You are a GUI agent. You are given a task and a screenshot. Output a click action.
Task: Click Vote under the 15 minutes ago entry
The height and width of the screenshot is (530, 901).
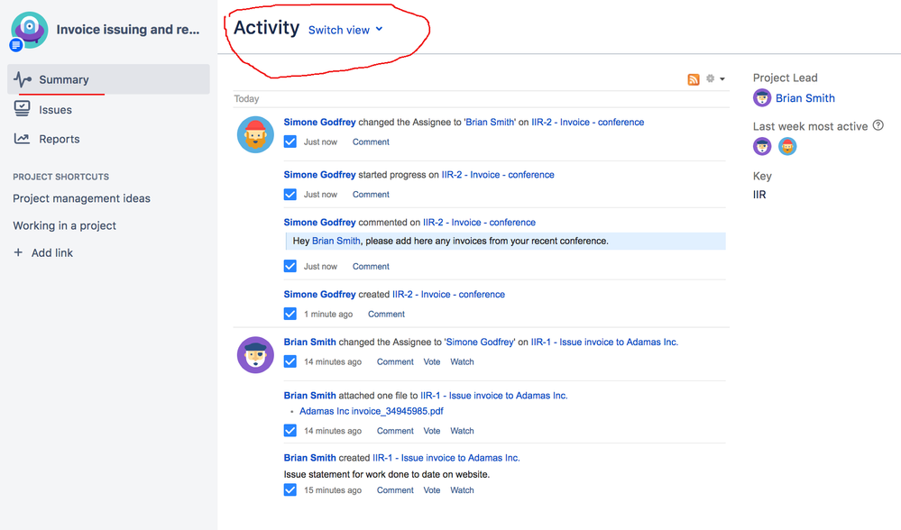pos(431,490)
